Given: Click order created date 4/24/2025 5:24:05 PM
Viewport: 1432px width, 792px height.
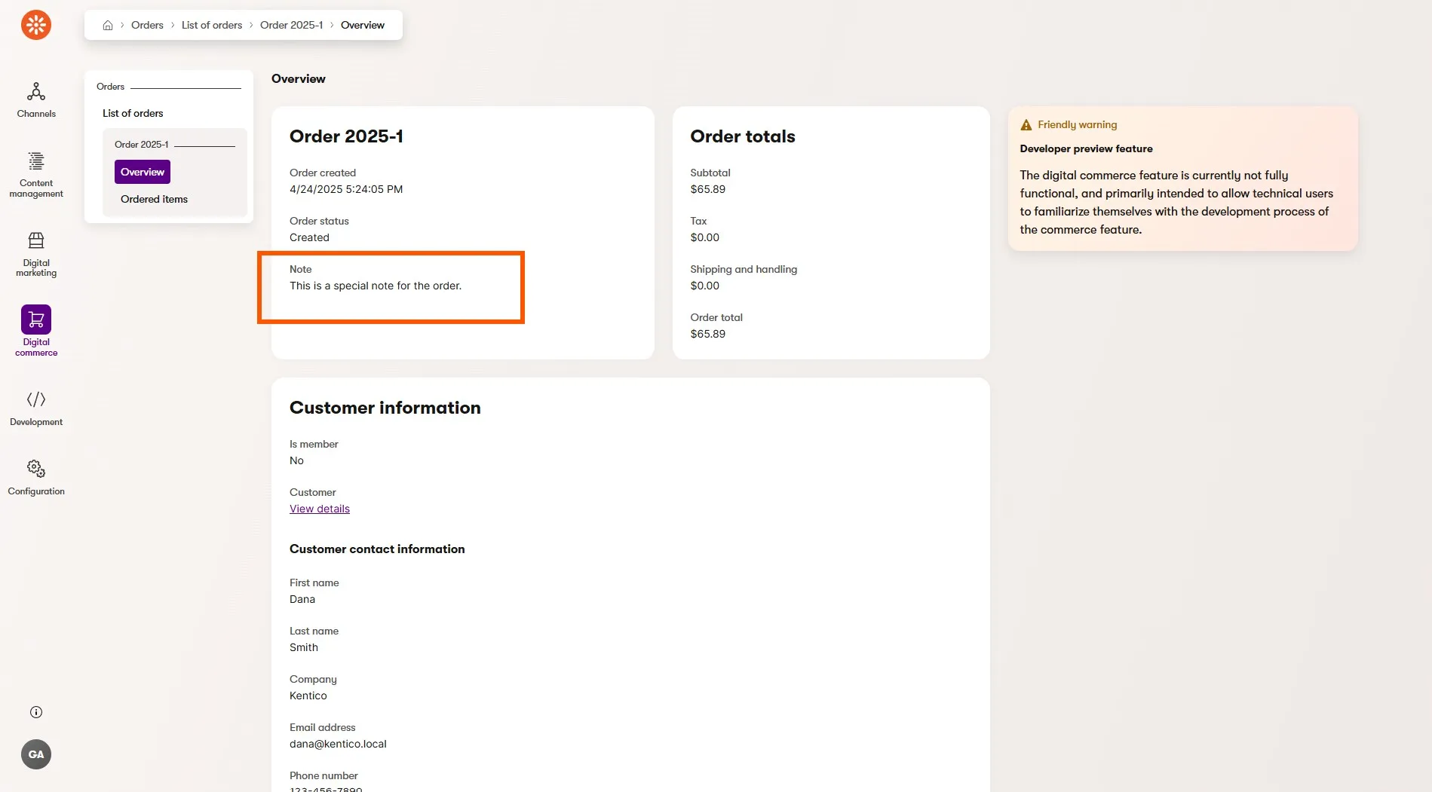Looking at the screenshot, I should (346, 189).
